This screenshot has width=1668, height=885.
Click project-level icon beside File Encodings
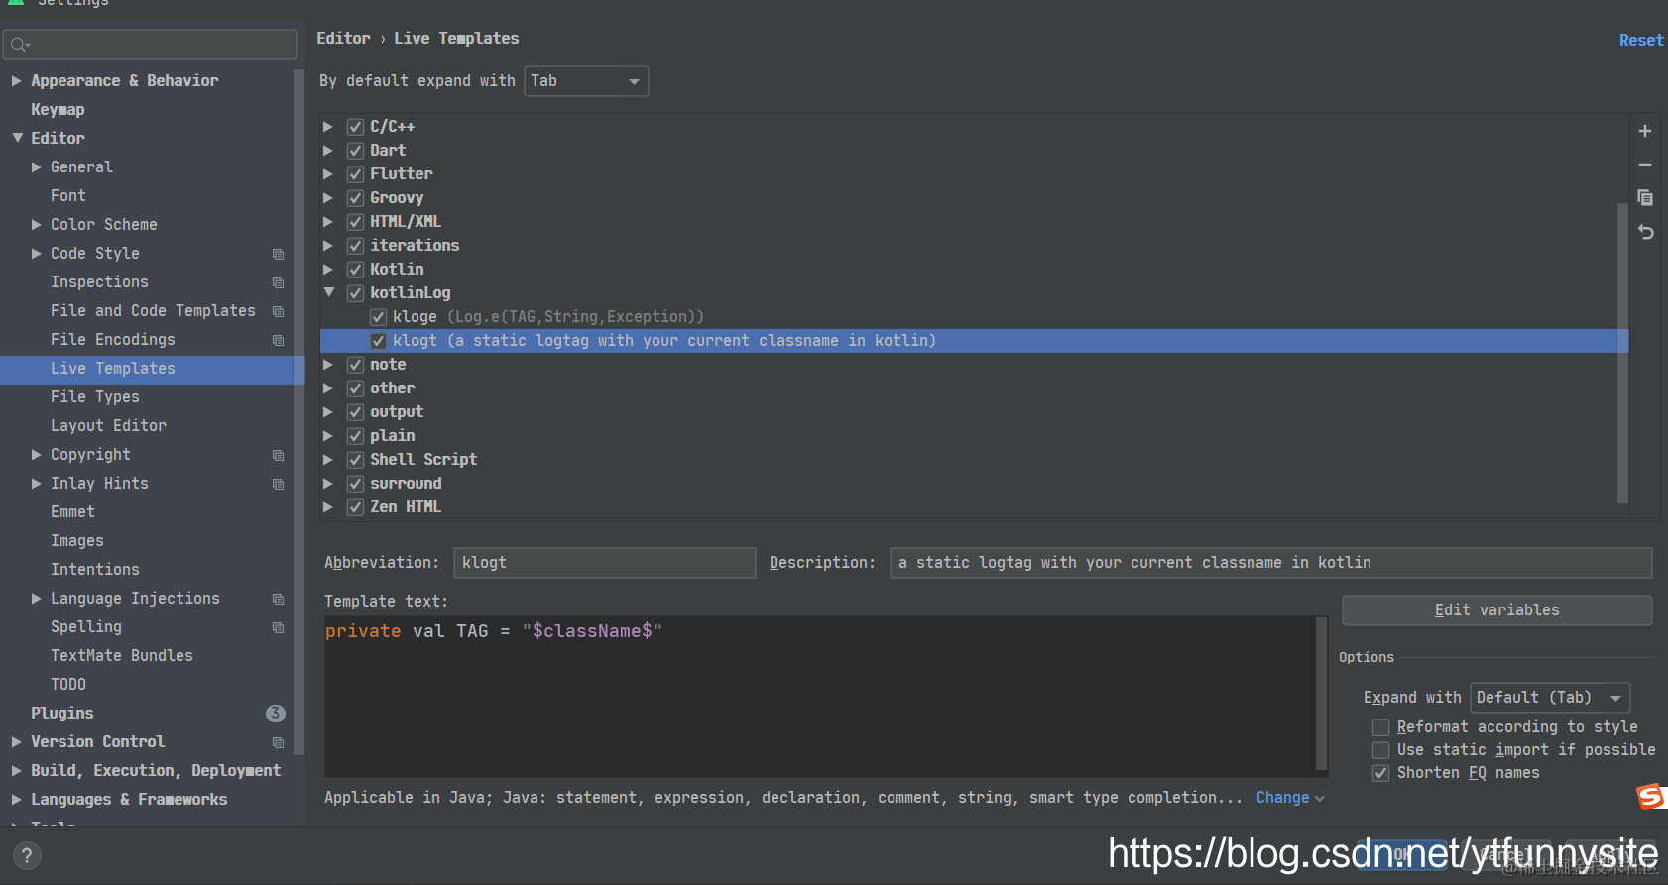click(278, 340)
